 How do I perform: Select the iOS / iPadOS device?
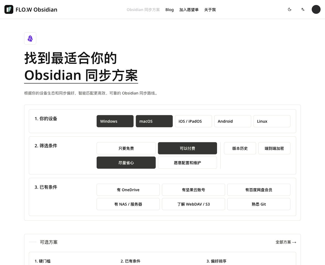(194, 121)
